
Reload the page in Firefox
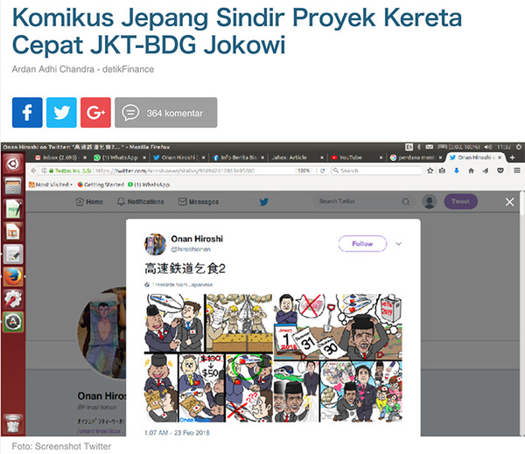[x=322, y=171]
